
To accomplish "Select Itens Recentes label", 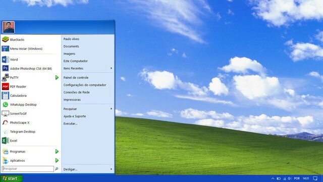I will (x=73, y=68).
